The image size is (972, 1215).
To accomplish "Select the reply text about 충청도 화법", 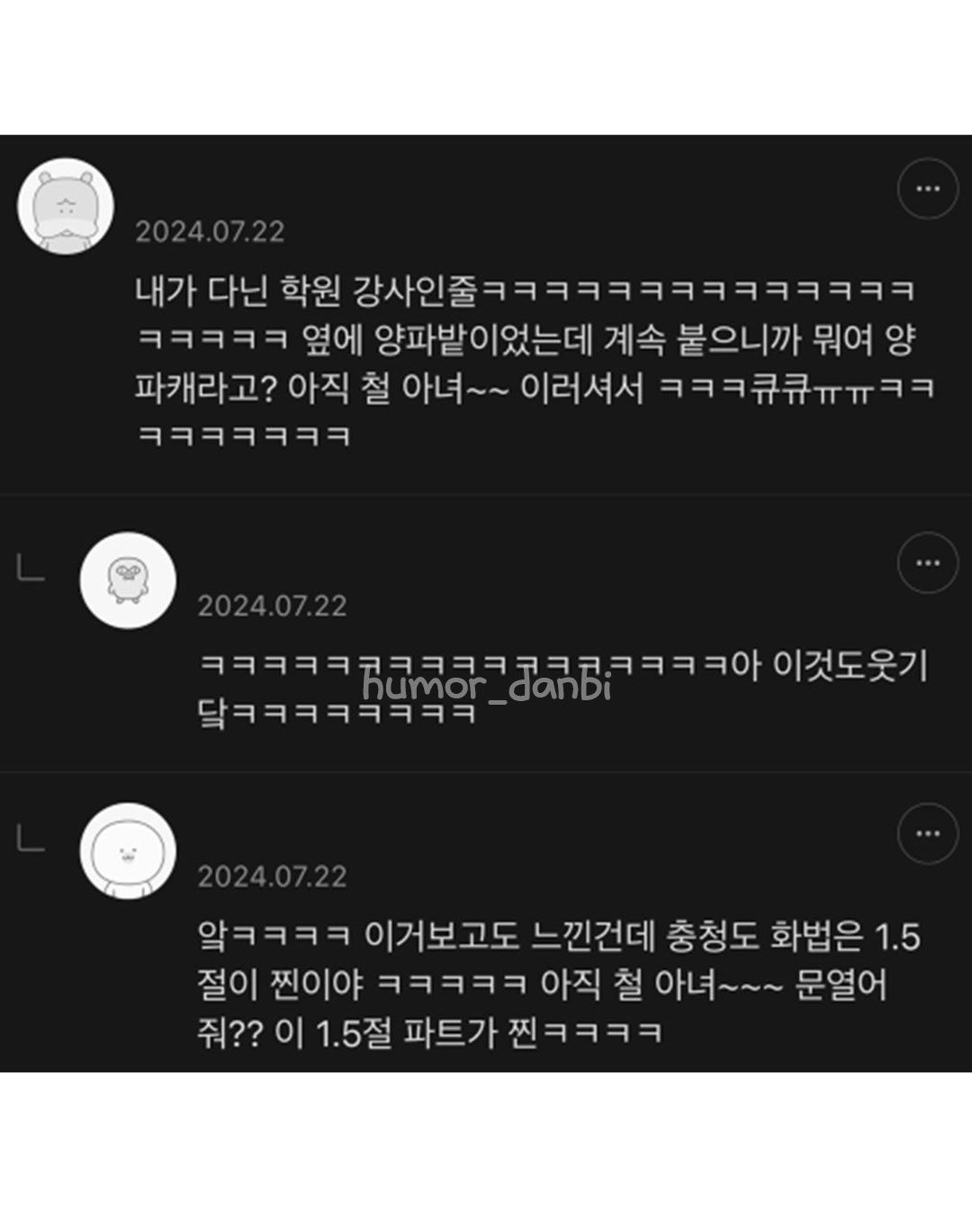I will click(x=559, y=985).
